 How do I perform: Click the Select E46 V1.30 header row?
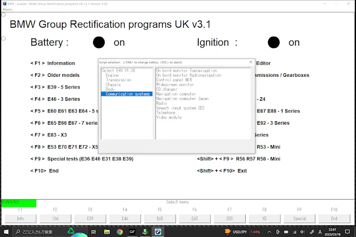(x=118, y=71)
